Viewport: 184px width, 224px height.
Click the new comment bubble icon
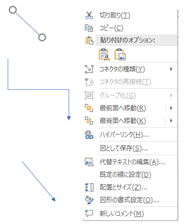click(89, 213)
